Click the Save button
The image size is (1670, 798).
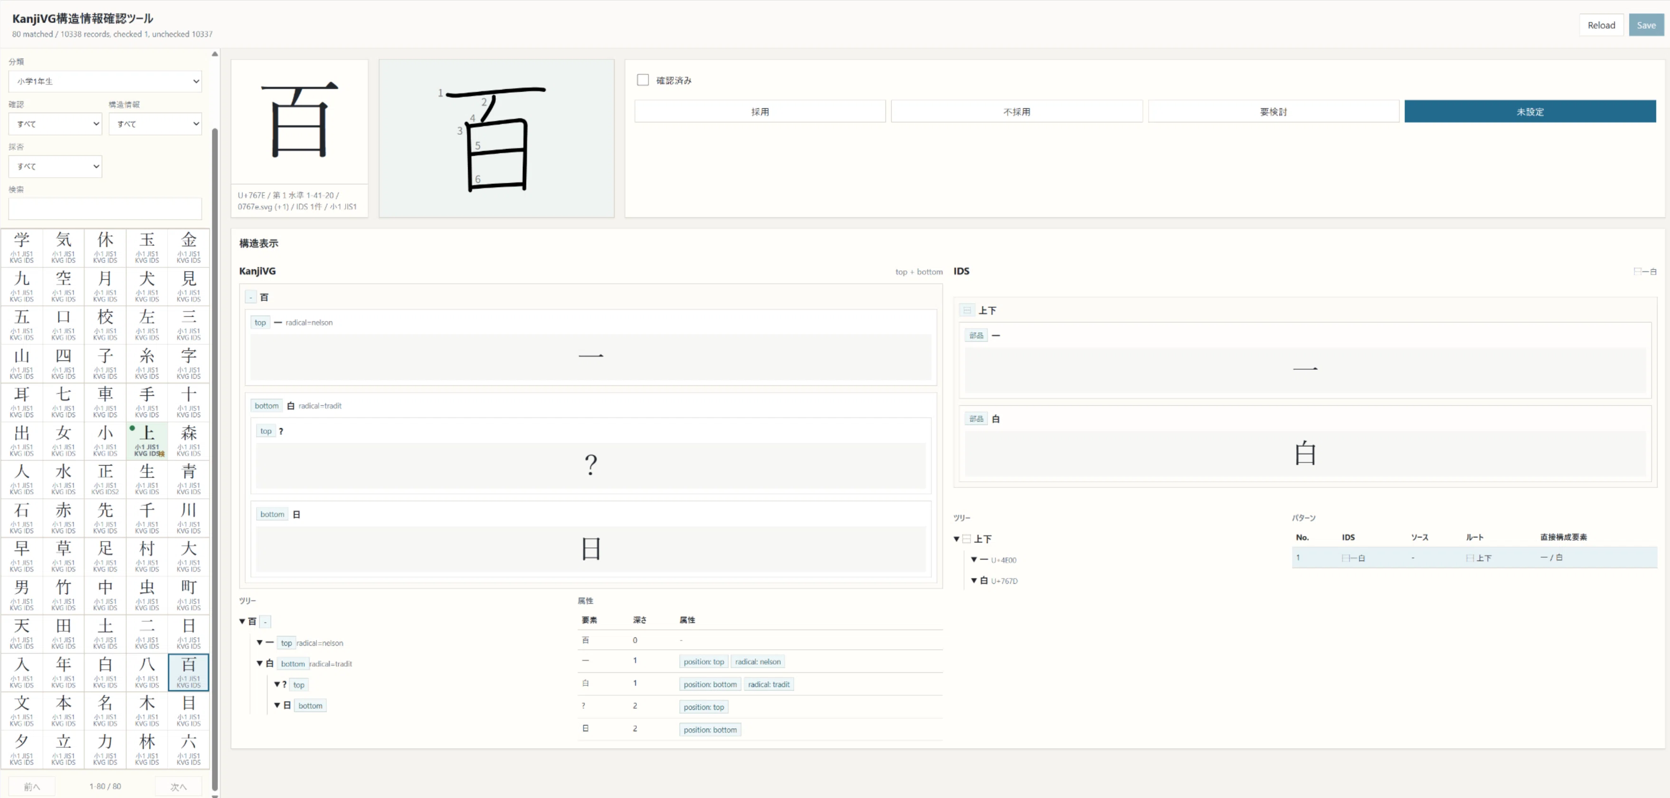coord(1646,25)
